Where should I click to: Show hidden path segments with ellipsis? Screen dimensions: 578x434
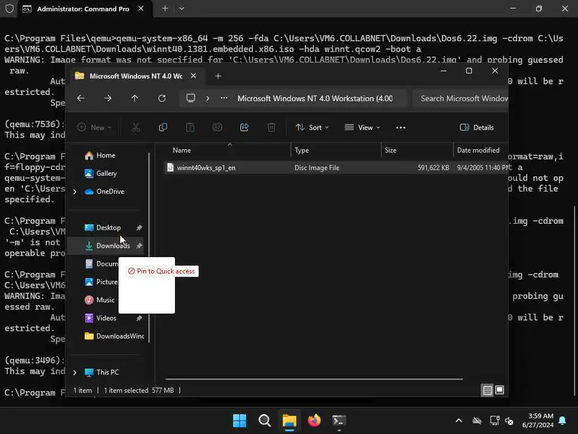pyautogui.click(x=224, y=98)
